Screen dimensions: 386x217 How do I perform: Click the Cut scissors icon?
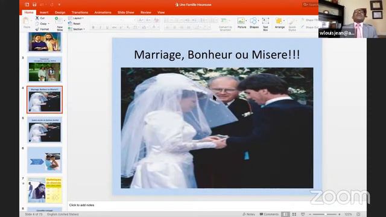pyautogui.click(x=37, y=18)
